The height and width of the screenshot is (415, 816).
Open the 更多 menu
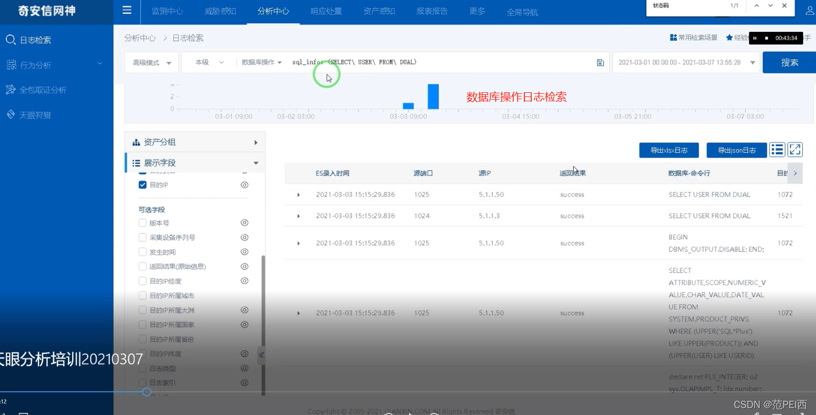click(x=477, y=11)
